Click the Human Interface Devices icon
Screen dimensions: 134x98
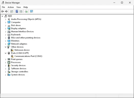[x=9, y=32]
